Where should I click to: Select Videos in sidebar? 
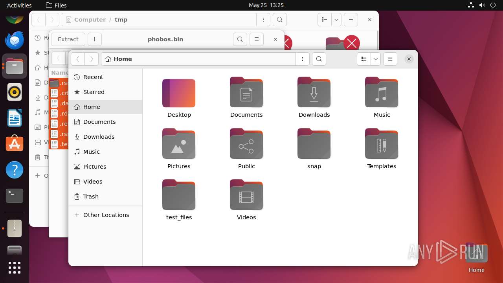(105, 182)
